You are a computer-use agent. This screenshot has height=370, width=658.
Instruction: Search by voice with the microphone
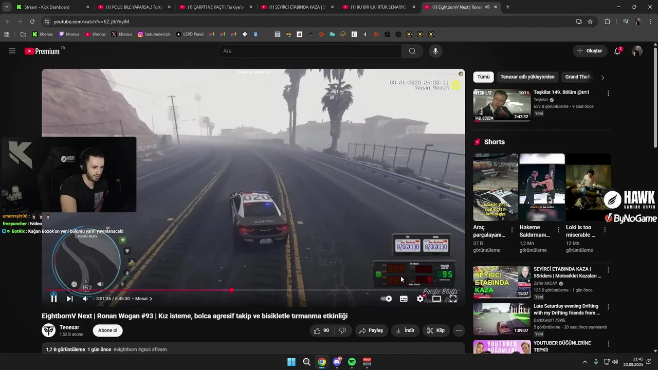[435, 51]
